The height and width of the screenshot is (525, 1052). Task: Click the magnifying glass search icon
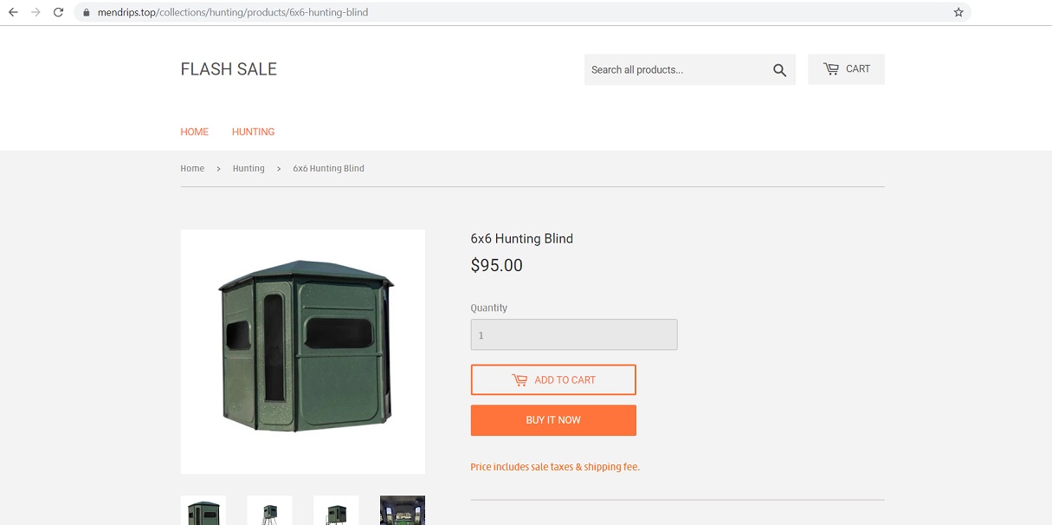tap(779, 70)
